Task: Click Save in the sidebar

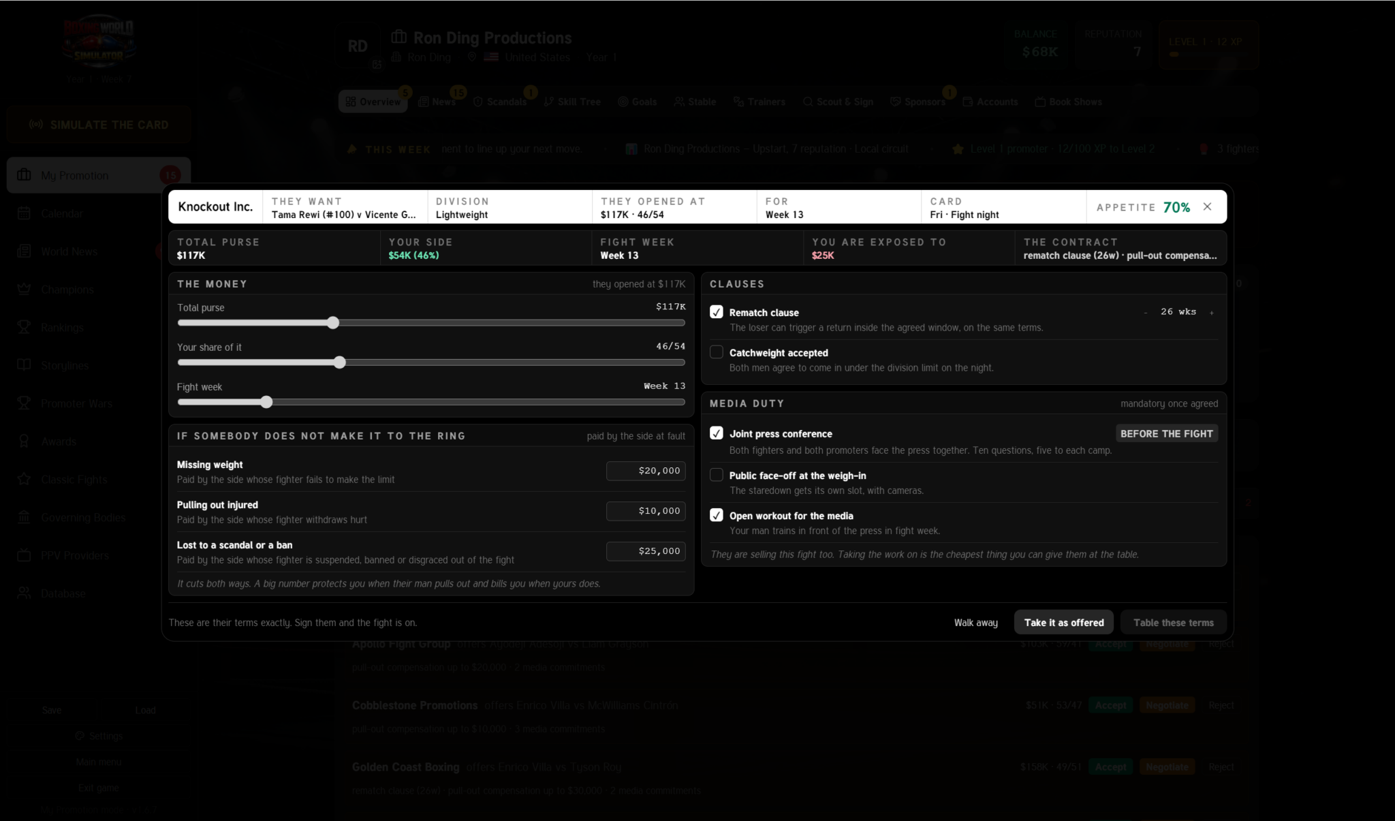Action: pyautogui.click(x=52, y=710)
